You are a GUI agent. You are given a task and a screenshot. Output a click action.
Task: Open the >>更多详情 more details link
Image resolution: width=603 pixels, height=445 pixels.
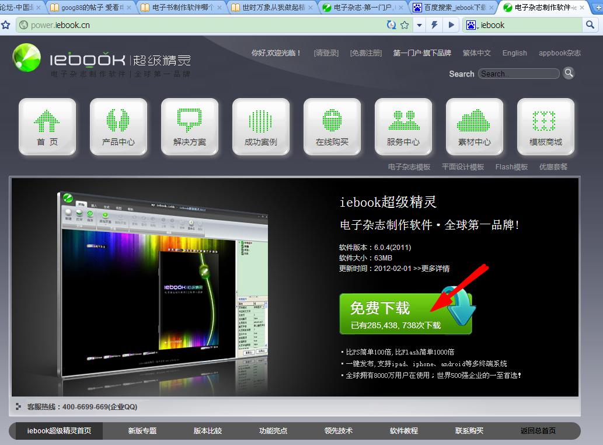point(431,269)
